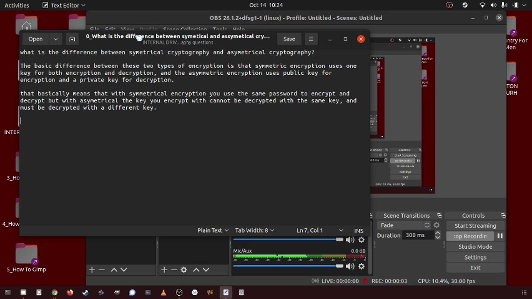This screenshot has width=532, height=299.
Task: Open Ln 7, Col 1 position dropdown
Action: tap(320, 230)
